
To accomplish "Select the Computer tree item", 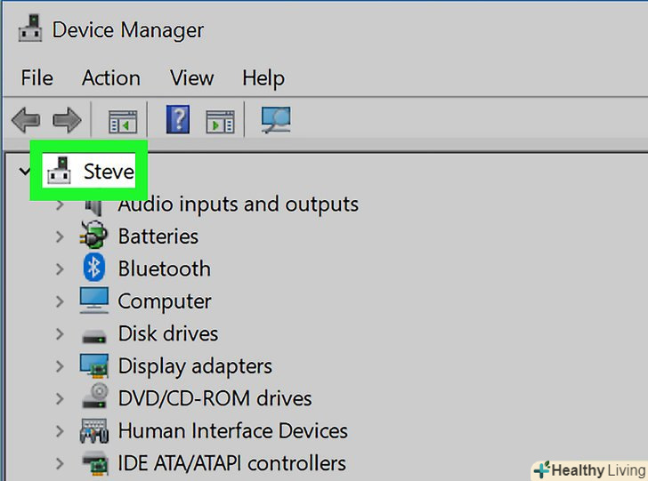I will pos(165,301).
